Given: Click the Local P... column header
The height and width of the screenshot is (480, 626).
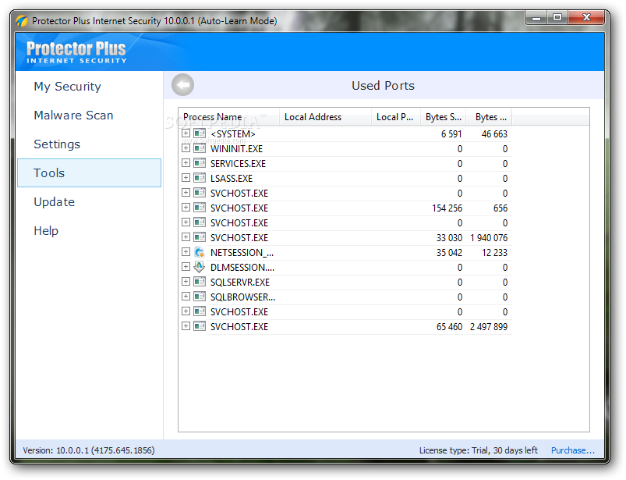Looking at the screenshot, I should tap(395, 117).
